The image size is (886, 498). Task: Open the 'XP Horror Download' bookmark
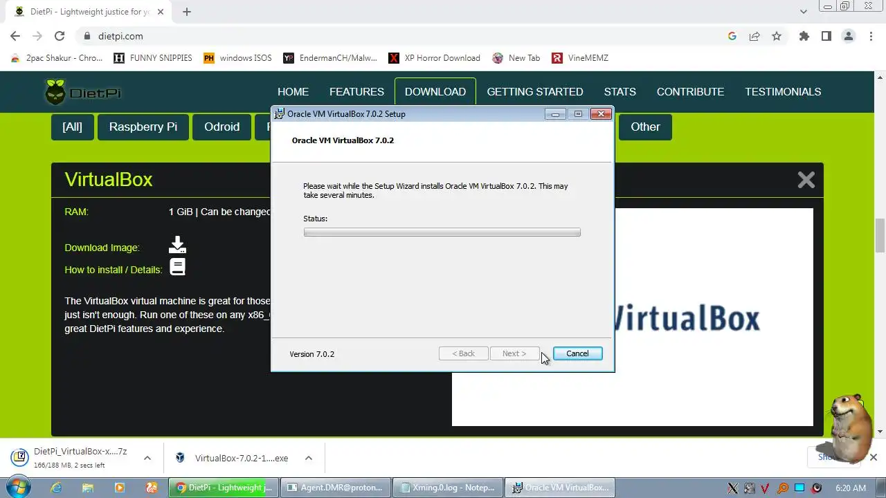pos(434,58)
